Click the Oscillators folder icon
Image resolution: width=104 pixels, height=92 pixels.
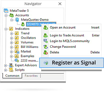(x=17, y=38)
